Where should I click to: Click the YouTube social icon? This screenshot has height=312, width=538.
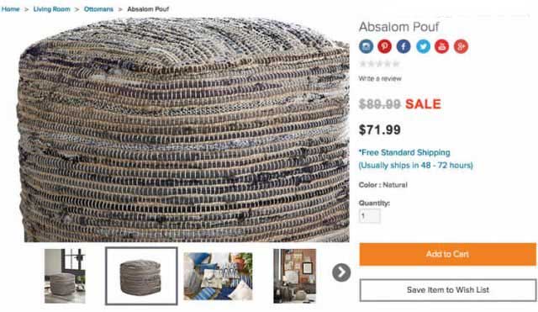(442, 46)
